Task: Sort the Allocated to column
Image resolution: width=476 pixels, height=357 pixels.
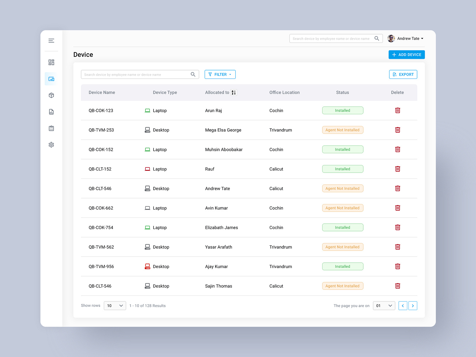Action: point(233,93)
